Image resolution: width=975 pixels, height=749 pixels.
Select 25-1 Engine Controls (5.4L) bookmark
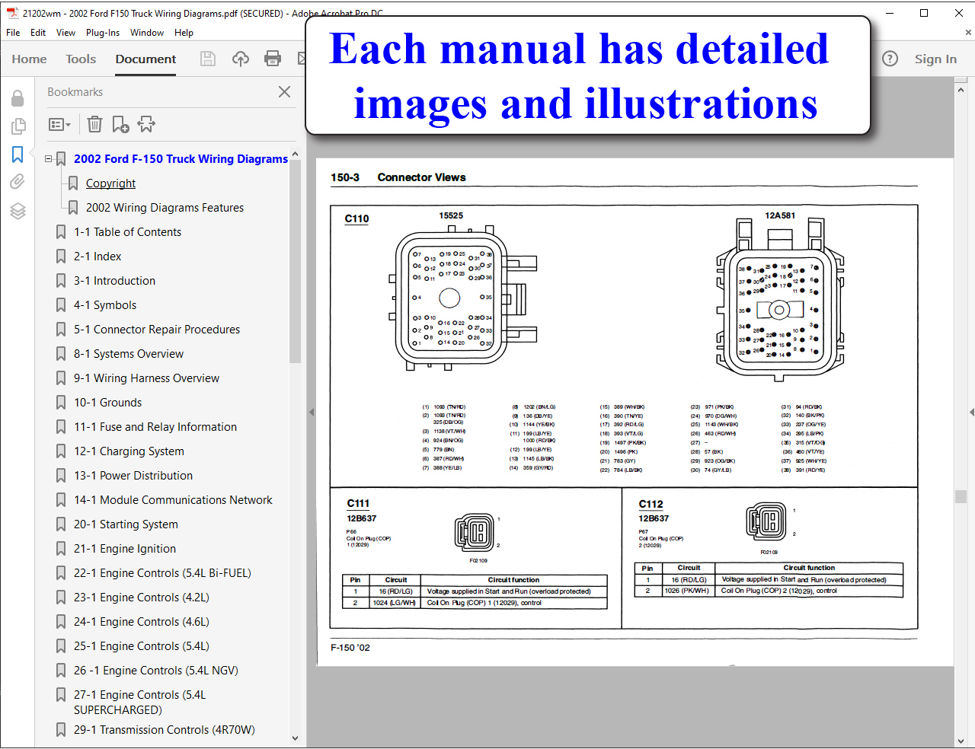click(x=142, y=646)
